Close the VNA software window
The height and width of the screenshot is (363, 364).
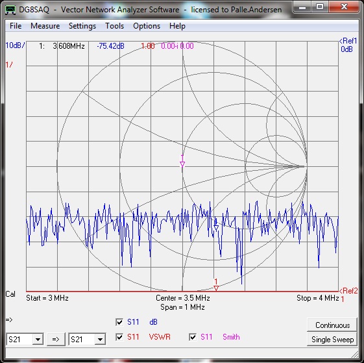tap(344, 7)
